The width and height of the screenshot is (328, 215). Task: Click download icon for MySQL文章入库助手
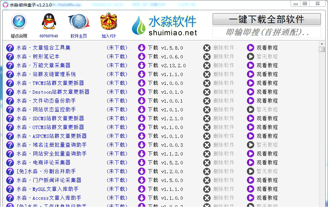[x=142, y=189]
